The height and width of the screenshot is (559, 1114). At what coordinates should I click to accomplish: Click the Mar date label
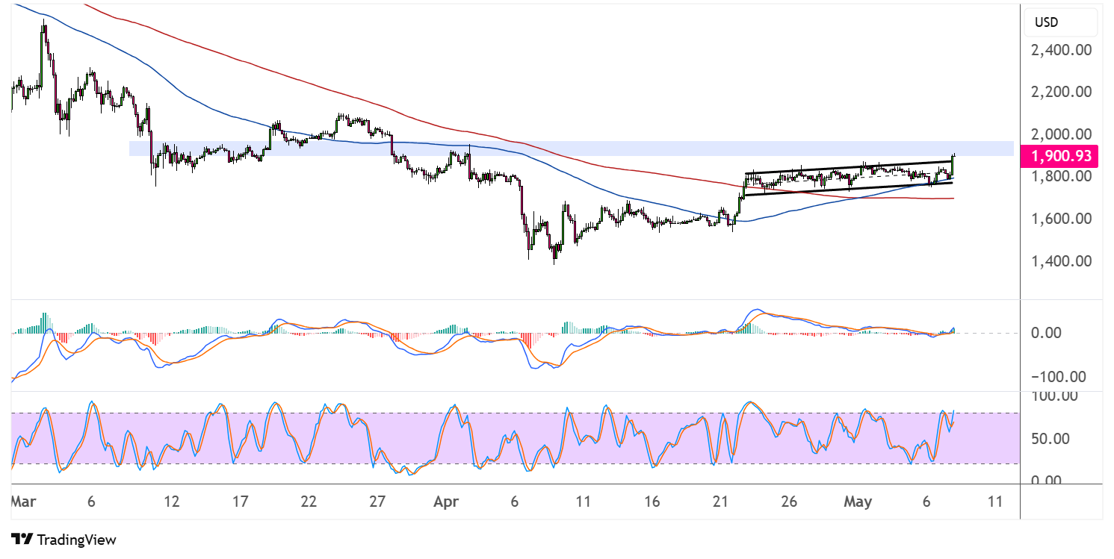[x=22, y=502]
